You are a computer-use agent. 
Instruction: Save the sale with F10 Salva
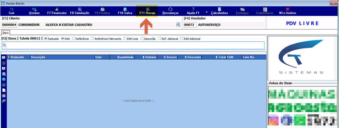pyautogui.click(x=125, y=11)
